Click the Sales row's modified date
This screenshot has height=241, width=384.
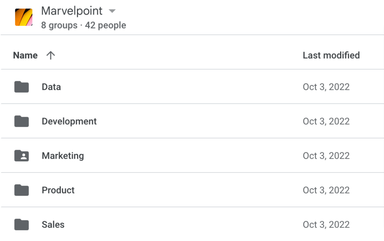coord(326,225)
